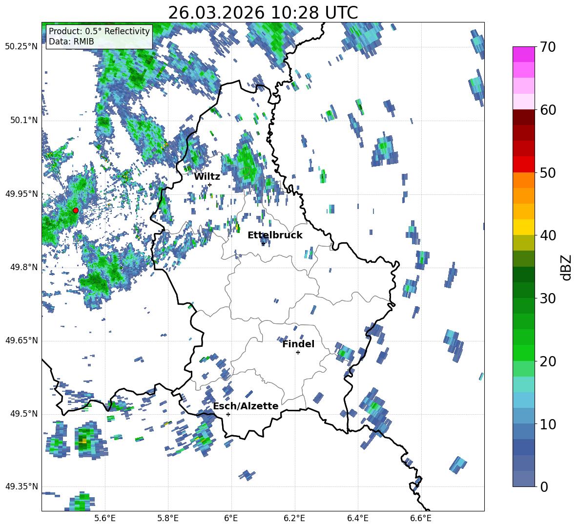Click the 5.6°E longitude label
The width and height of the screenshot is (578, 528).
coord(105,518)
